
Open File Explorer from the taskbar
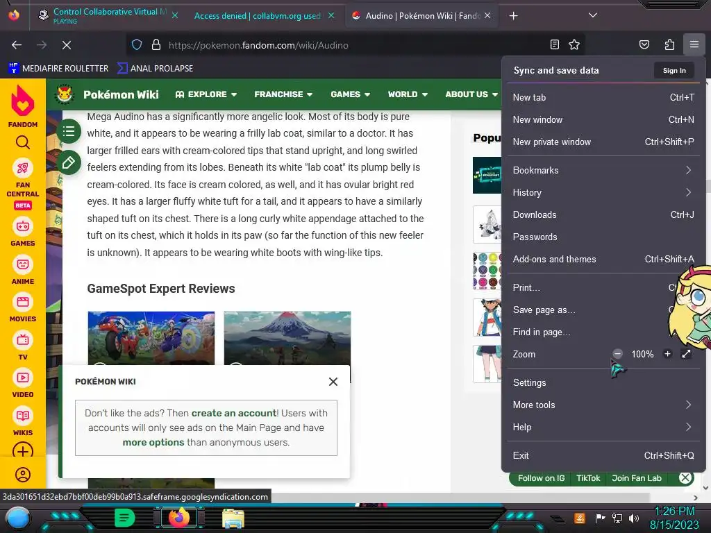point(233,518)
